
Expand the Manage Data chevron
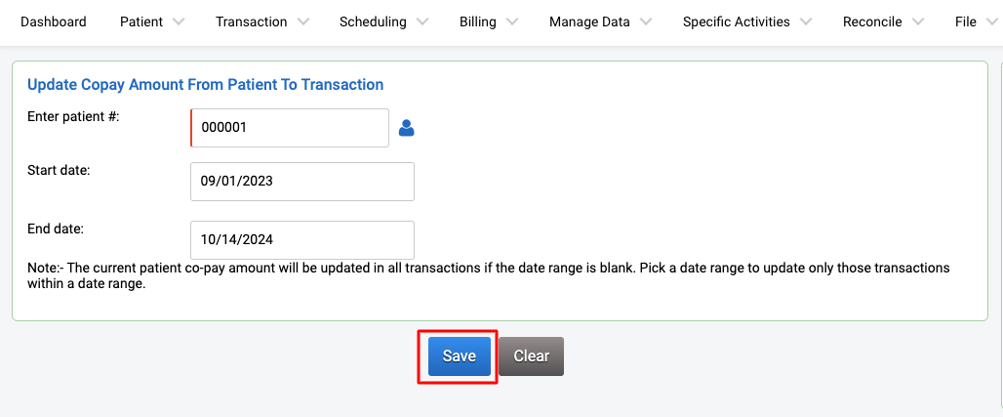tap(646, 21)
